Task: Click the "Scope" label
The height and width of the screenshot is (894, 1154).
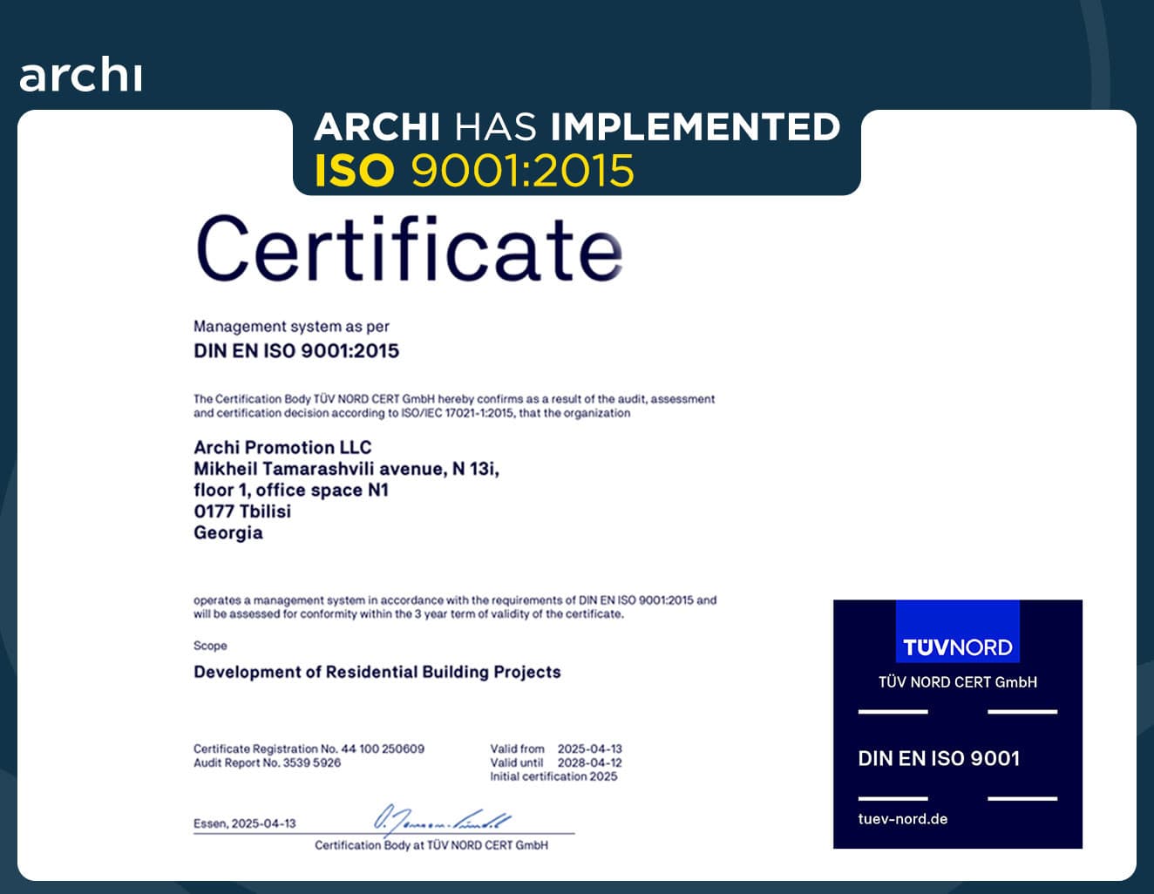Action: pyautogui.click(x=210, y=646)
